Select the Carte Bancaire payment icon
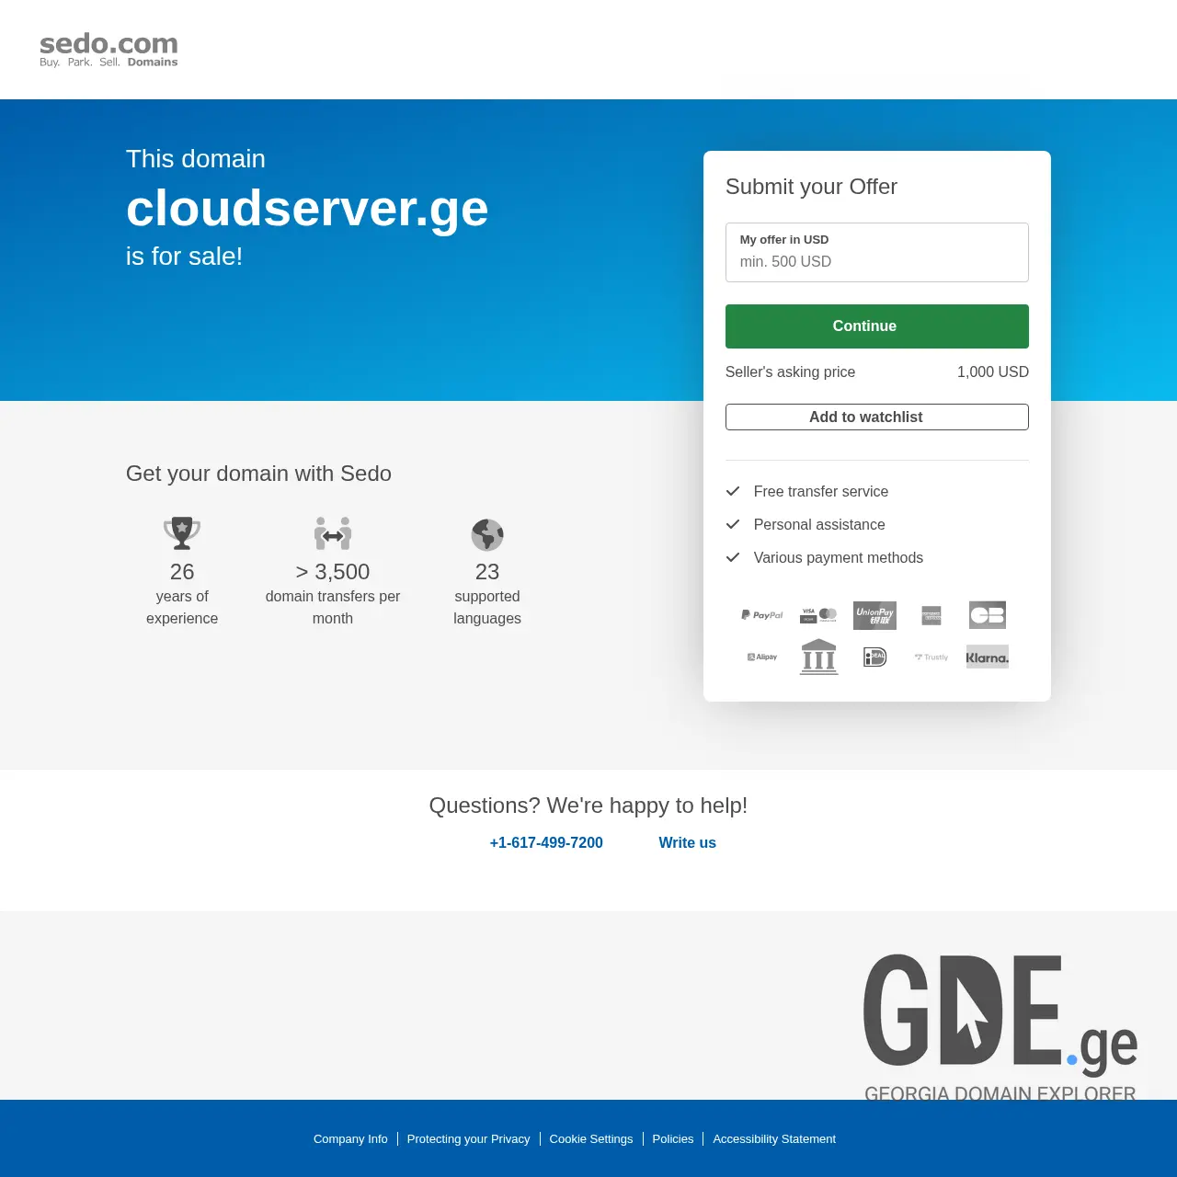Viewport: 1177px width, 1177px height. click(987, 615)
